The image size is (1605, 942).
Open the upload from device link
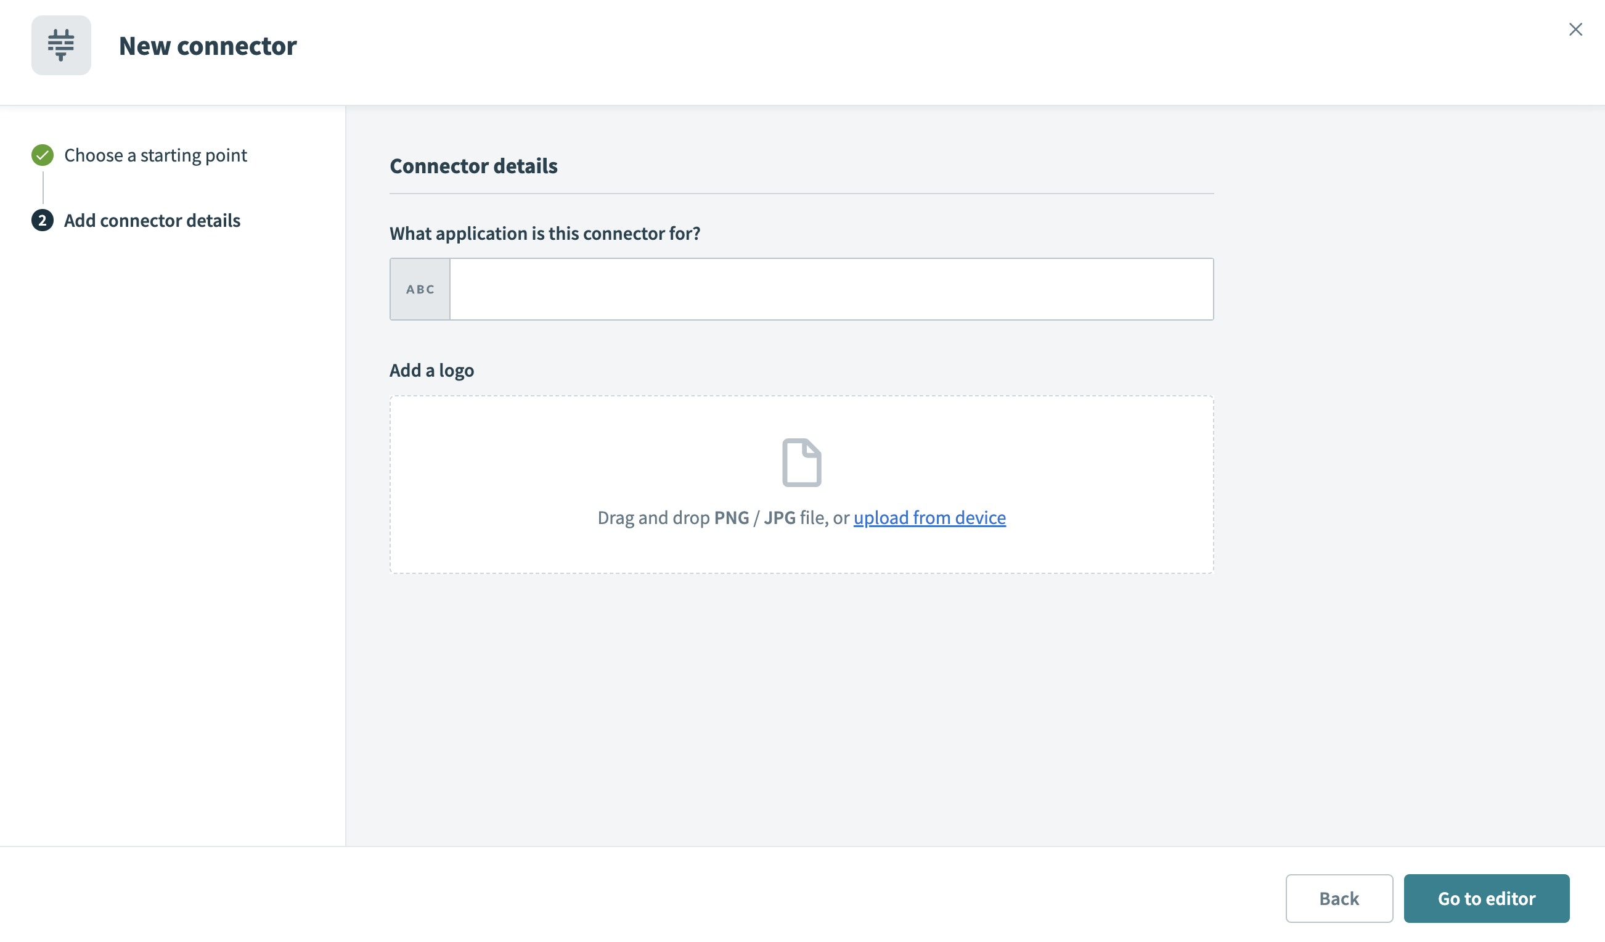click(929, 518)
